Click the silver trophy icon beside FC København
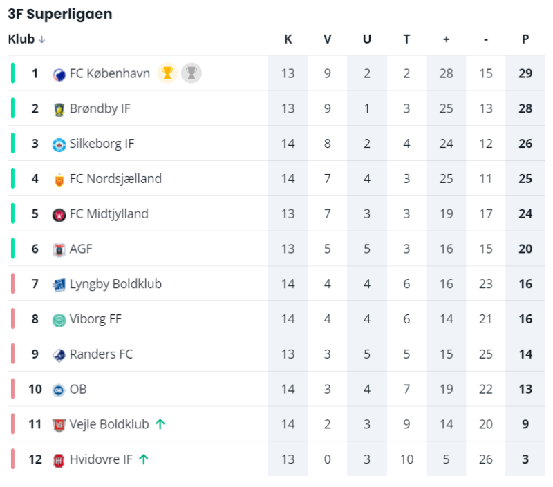This screenshot has width=553, height=487. pyautogui.click(x=191, y=73)
